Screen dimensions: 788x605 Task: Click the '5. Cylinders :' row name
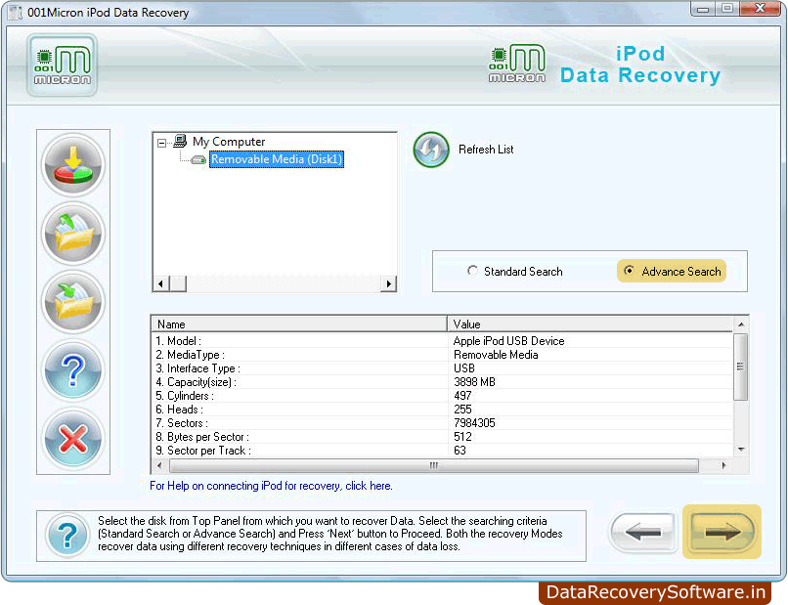click(x=185, y=396)
